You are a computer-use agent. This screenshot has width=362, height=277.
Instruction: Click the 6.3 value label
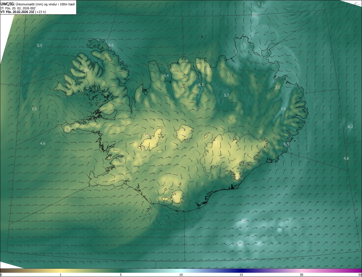pos(286,144)
